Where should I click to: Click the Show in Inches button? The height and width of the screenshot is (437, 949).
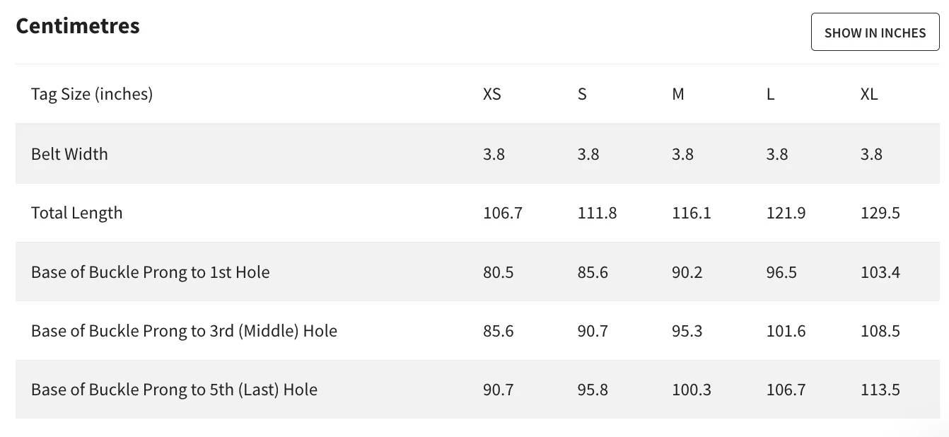(x=875, y=33)
